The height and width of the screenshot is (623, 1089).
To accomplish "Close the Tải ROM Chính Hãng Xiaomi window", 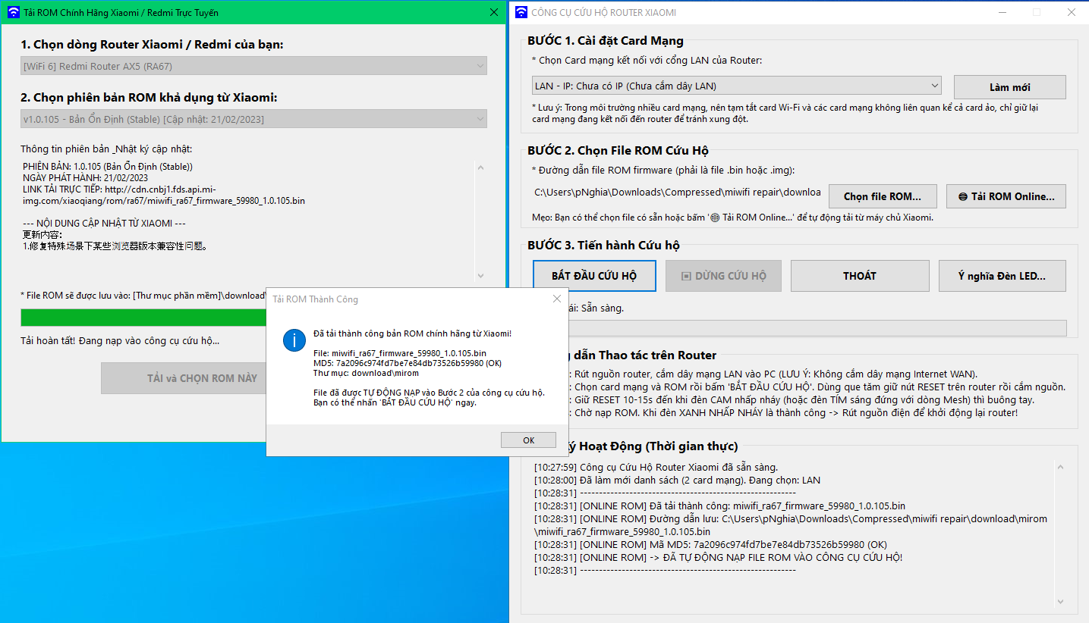I will tap(494, 12).
